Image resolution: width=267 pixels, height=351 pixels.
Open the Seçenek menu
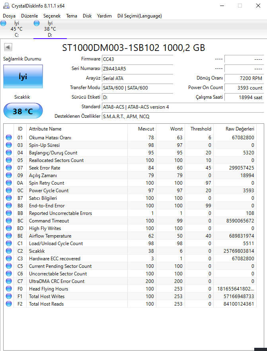[52, 16]
